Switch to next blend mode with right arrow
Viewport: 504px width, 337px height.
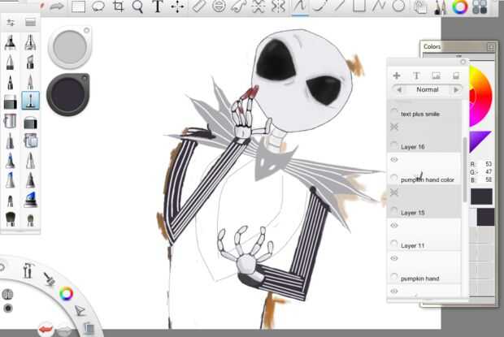coord(456,90)
